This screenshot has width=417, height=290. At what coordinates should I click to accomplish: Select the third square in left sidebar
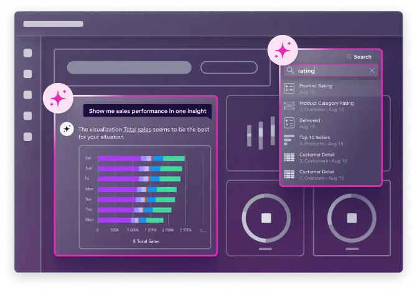tap(27, 95)
